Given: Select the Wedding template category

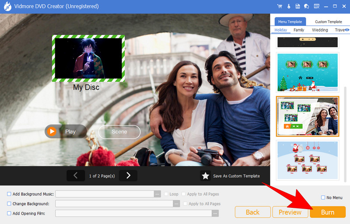Looking at the screenshot, I should point(320,30).
